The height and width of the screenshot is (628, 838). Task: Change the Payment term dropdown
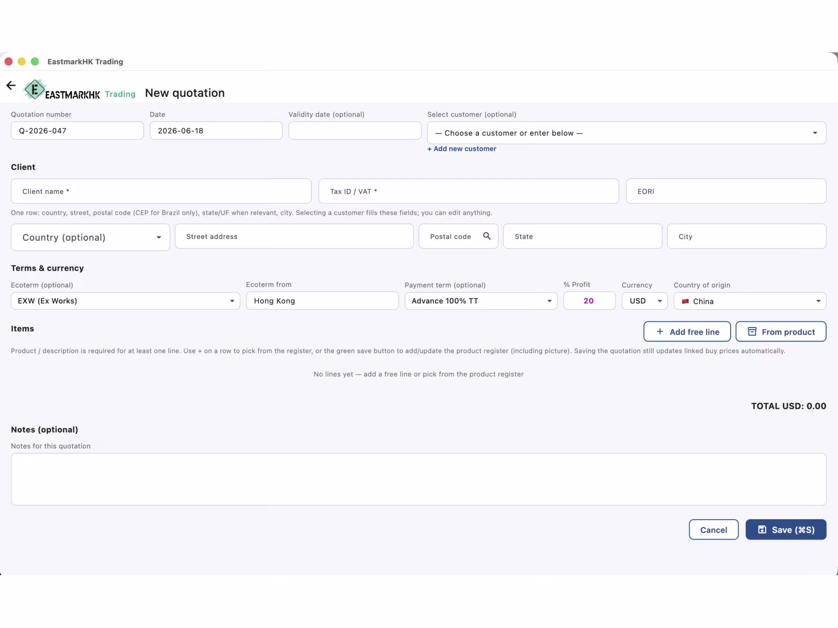point(481,301)
